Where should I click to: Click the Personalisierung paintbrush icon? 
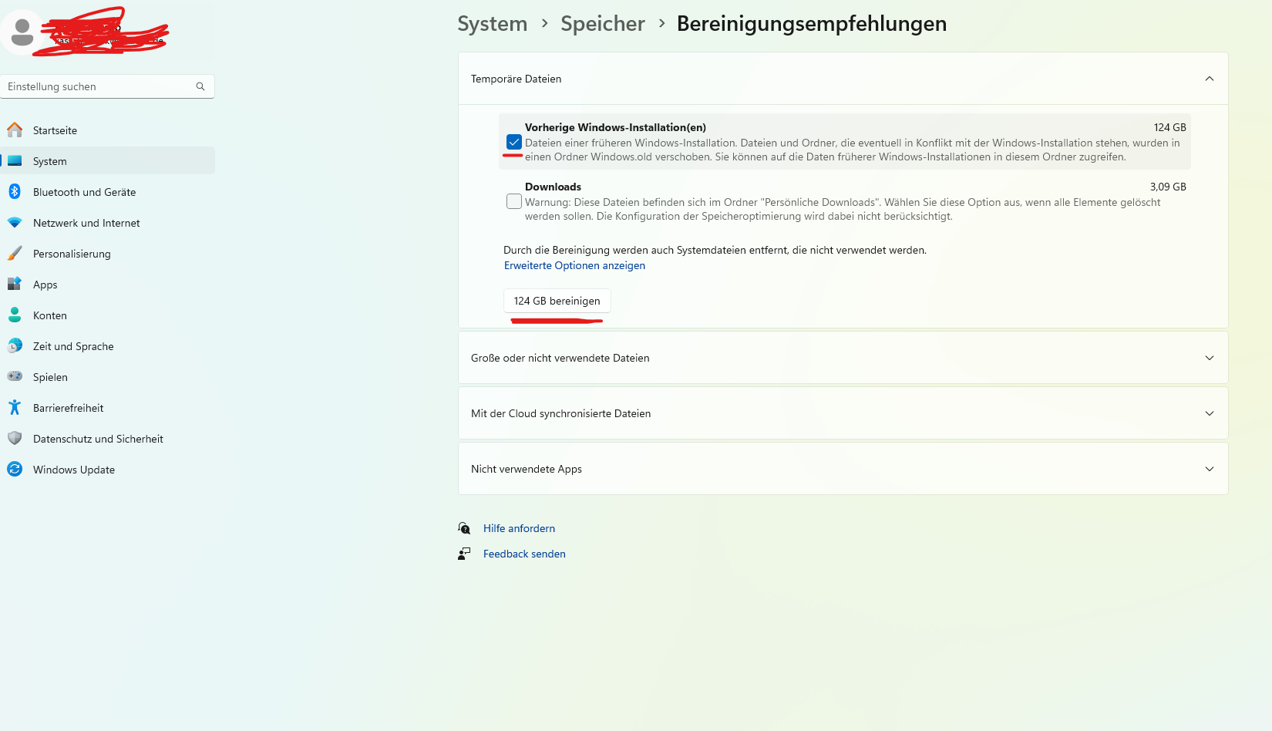[15, 253]
